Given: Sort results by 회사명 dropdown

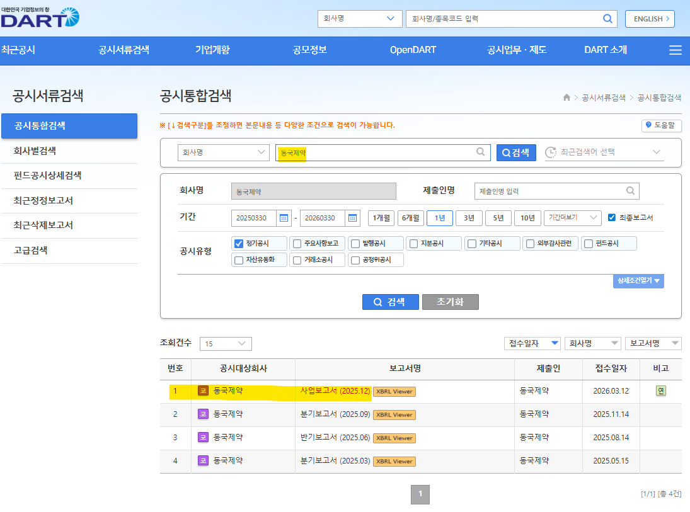Looking at the screenshot, I should (593, 343).
